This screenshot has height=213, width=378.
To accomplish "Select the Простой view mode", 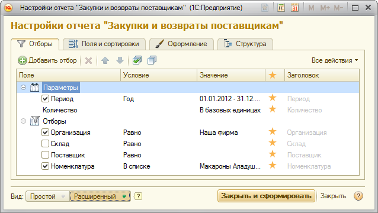I will [47, 196].
